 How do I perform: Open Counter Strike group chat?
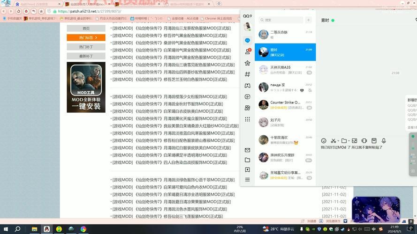[285, 104]
